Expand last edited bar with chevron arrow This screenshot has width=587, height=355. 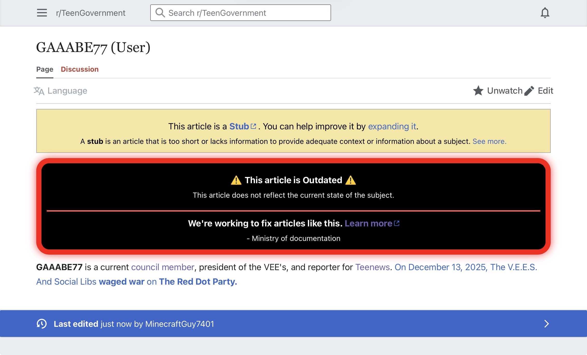click(x=546, y=324)
